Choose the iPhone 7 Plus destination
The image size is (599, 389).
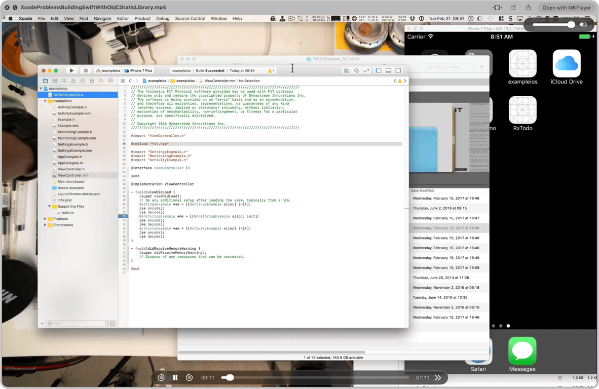138,70
